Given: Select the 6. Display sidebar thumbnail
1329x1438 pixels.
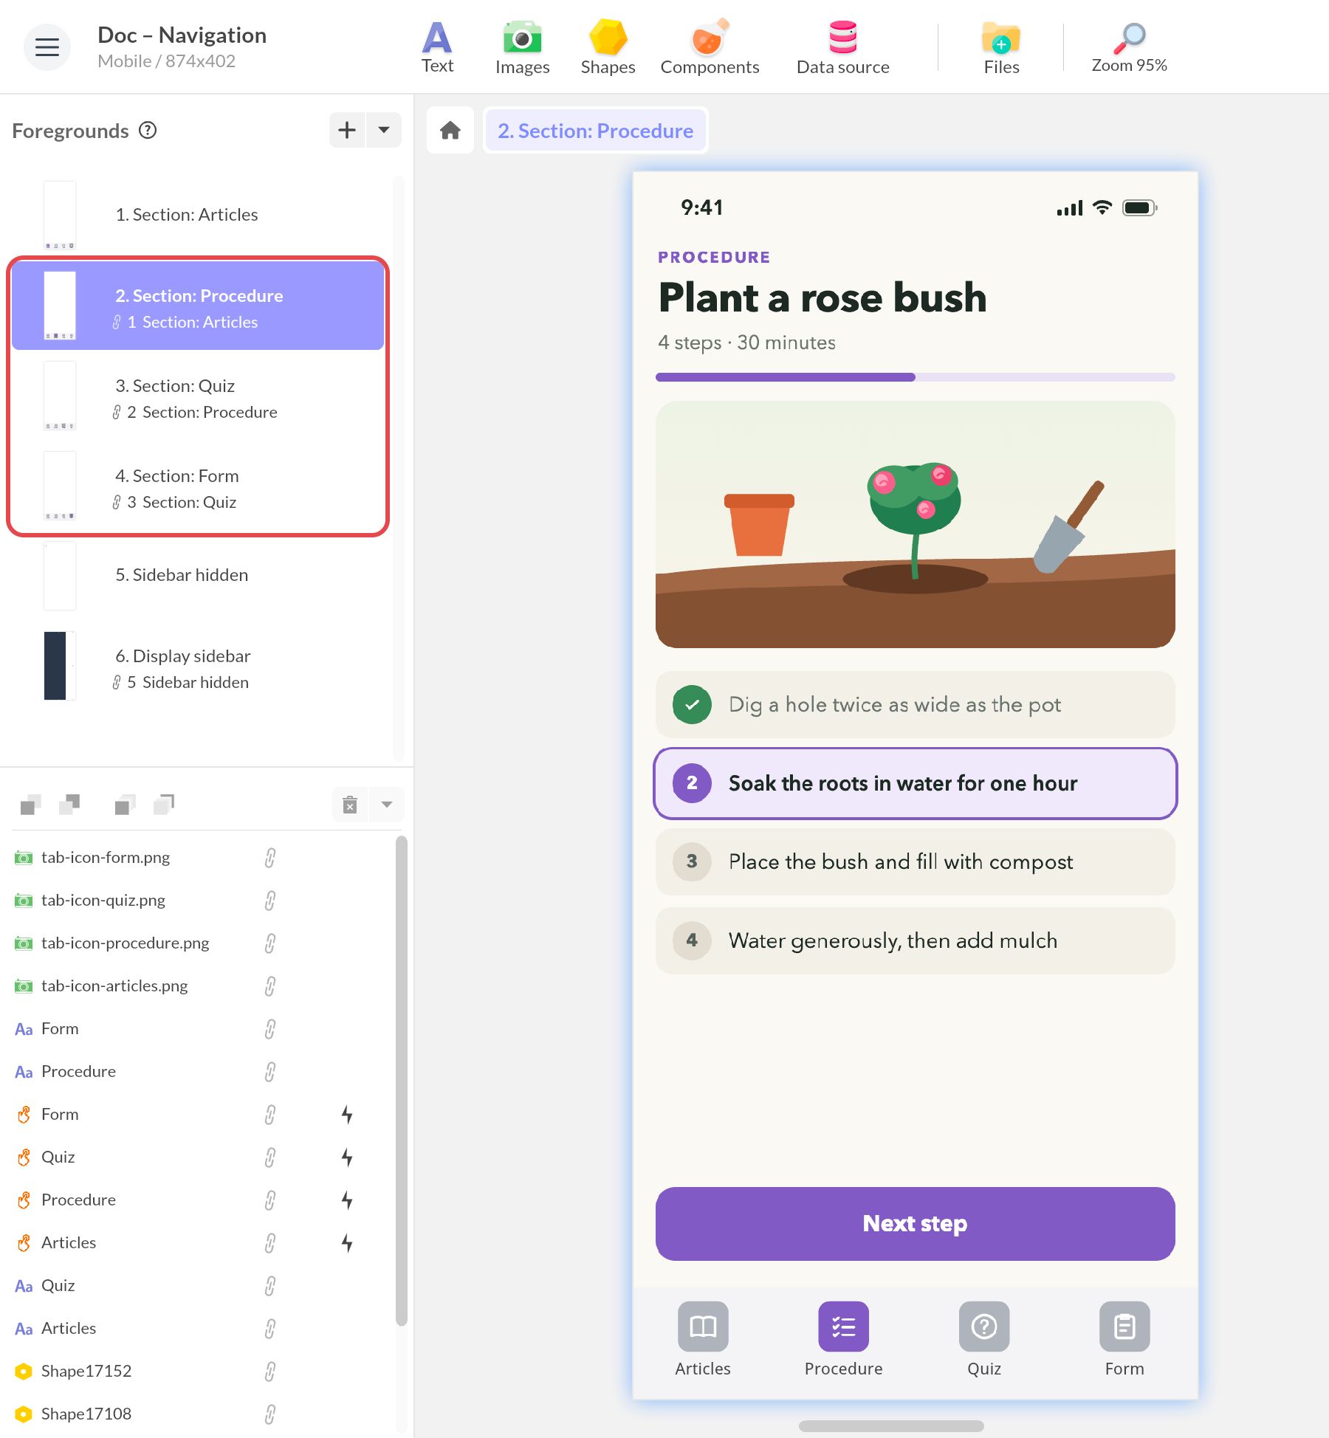Looking at the screenshot, I should coord(59,666).
